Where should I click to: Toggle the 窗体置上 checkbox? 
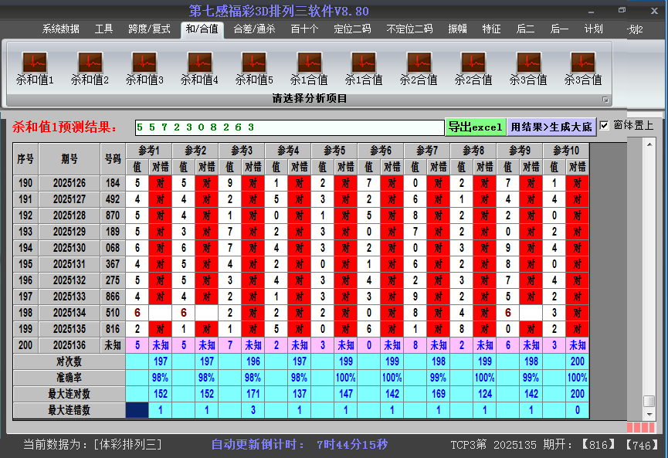(604, 126)
